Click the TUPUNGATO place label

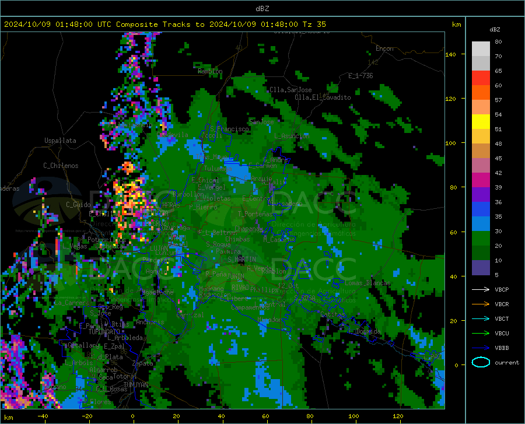click(104, 332)
